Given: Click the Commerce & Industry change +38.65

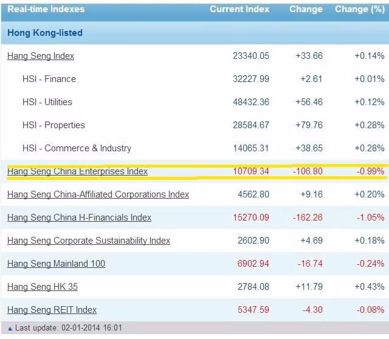Looking at the screenshot, I should point(309,148).
